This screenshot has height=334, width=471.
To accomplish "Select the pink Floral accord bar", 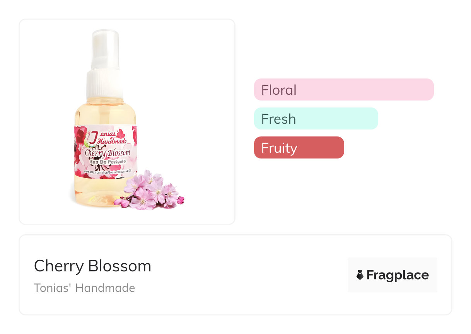I will (343, 90).
